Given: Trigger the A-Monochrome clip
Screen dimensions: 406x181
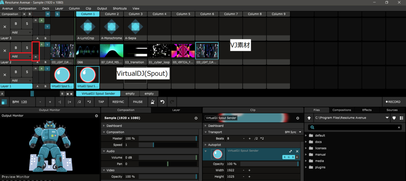Looking at the screenshot, I should click(x=111, y=29).
